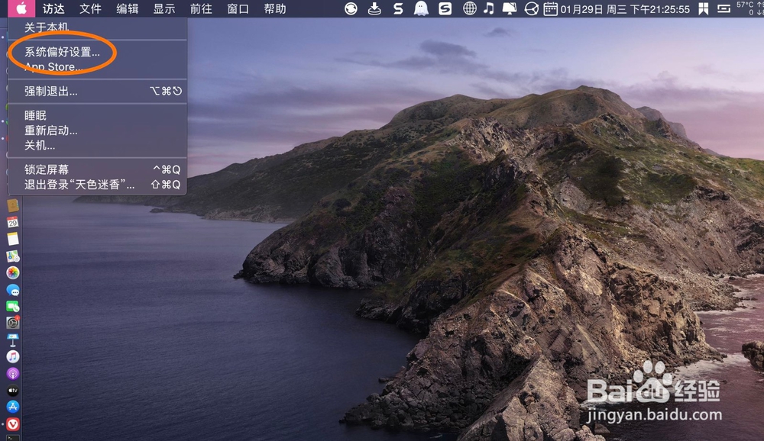
Task: Open Music app in the Dock
Action: 13,356
